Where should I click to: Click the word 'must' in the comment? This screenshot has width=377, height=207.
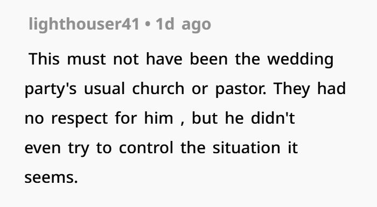click(x=86, y=59)
